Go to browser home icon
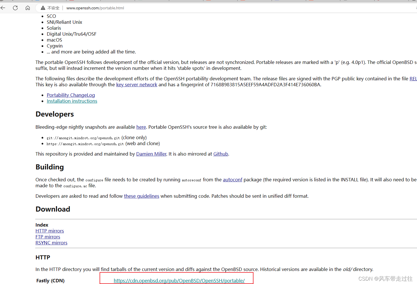The image size is (417, 284). pos(28,8)
